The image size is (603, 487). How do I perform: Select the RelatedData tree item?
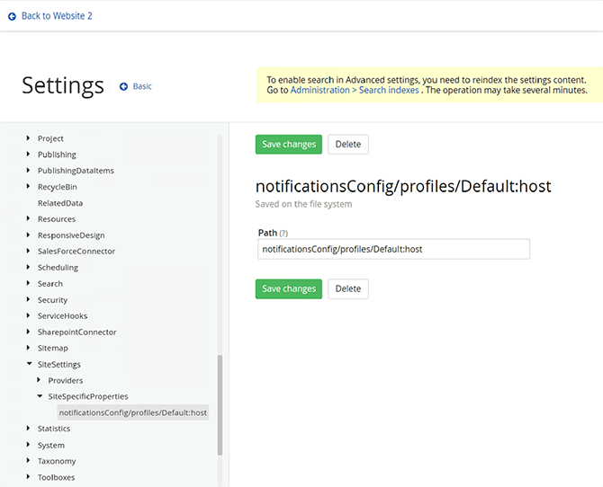click(60, 203)
